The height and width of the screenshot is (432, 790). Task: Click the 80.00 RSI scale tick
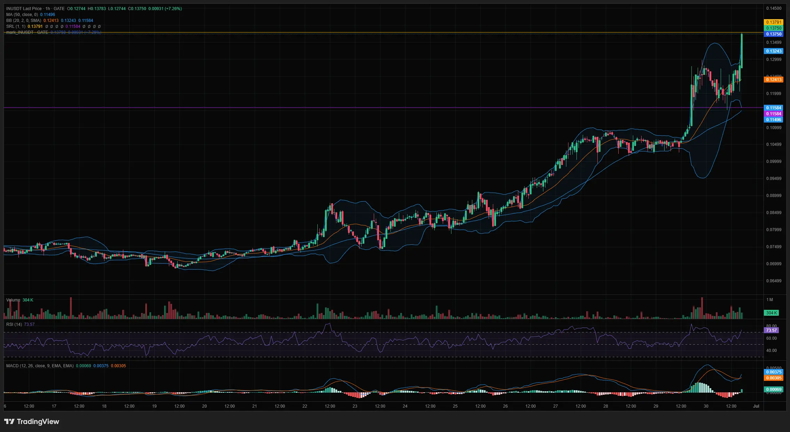772,326
